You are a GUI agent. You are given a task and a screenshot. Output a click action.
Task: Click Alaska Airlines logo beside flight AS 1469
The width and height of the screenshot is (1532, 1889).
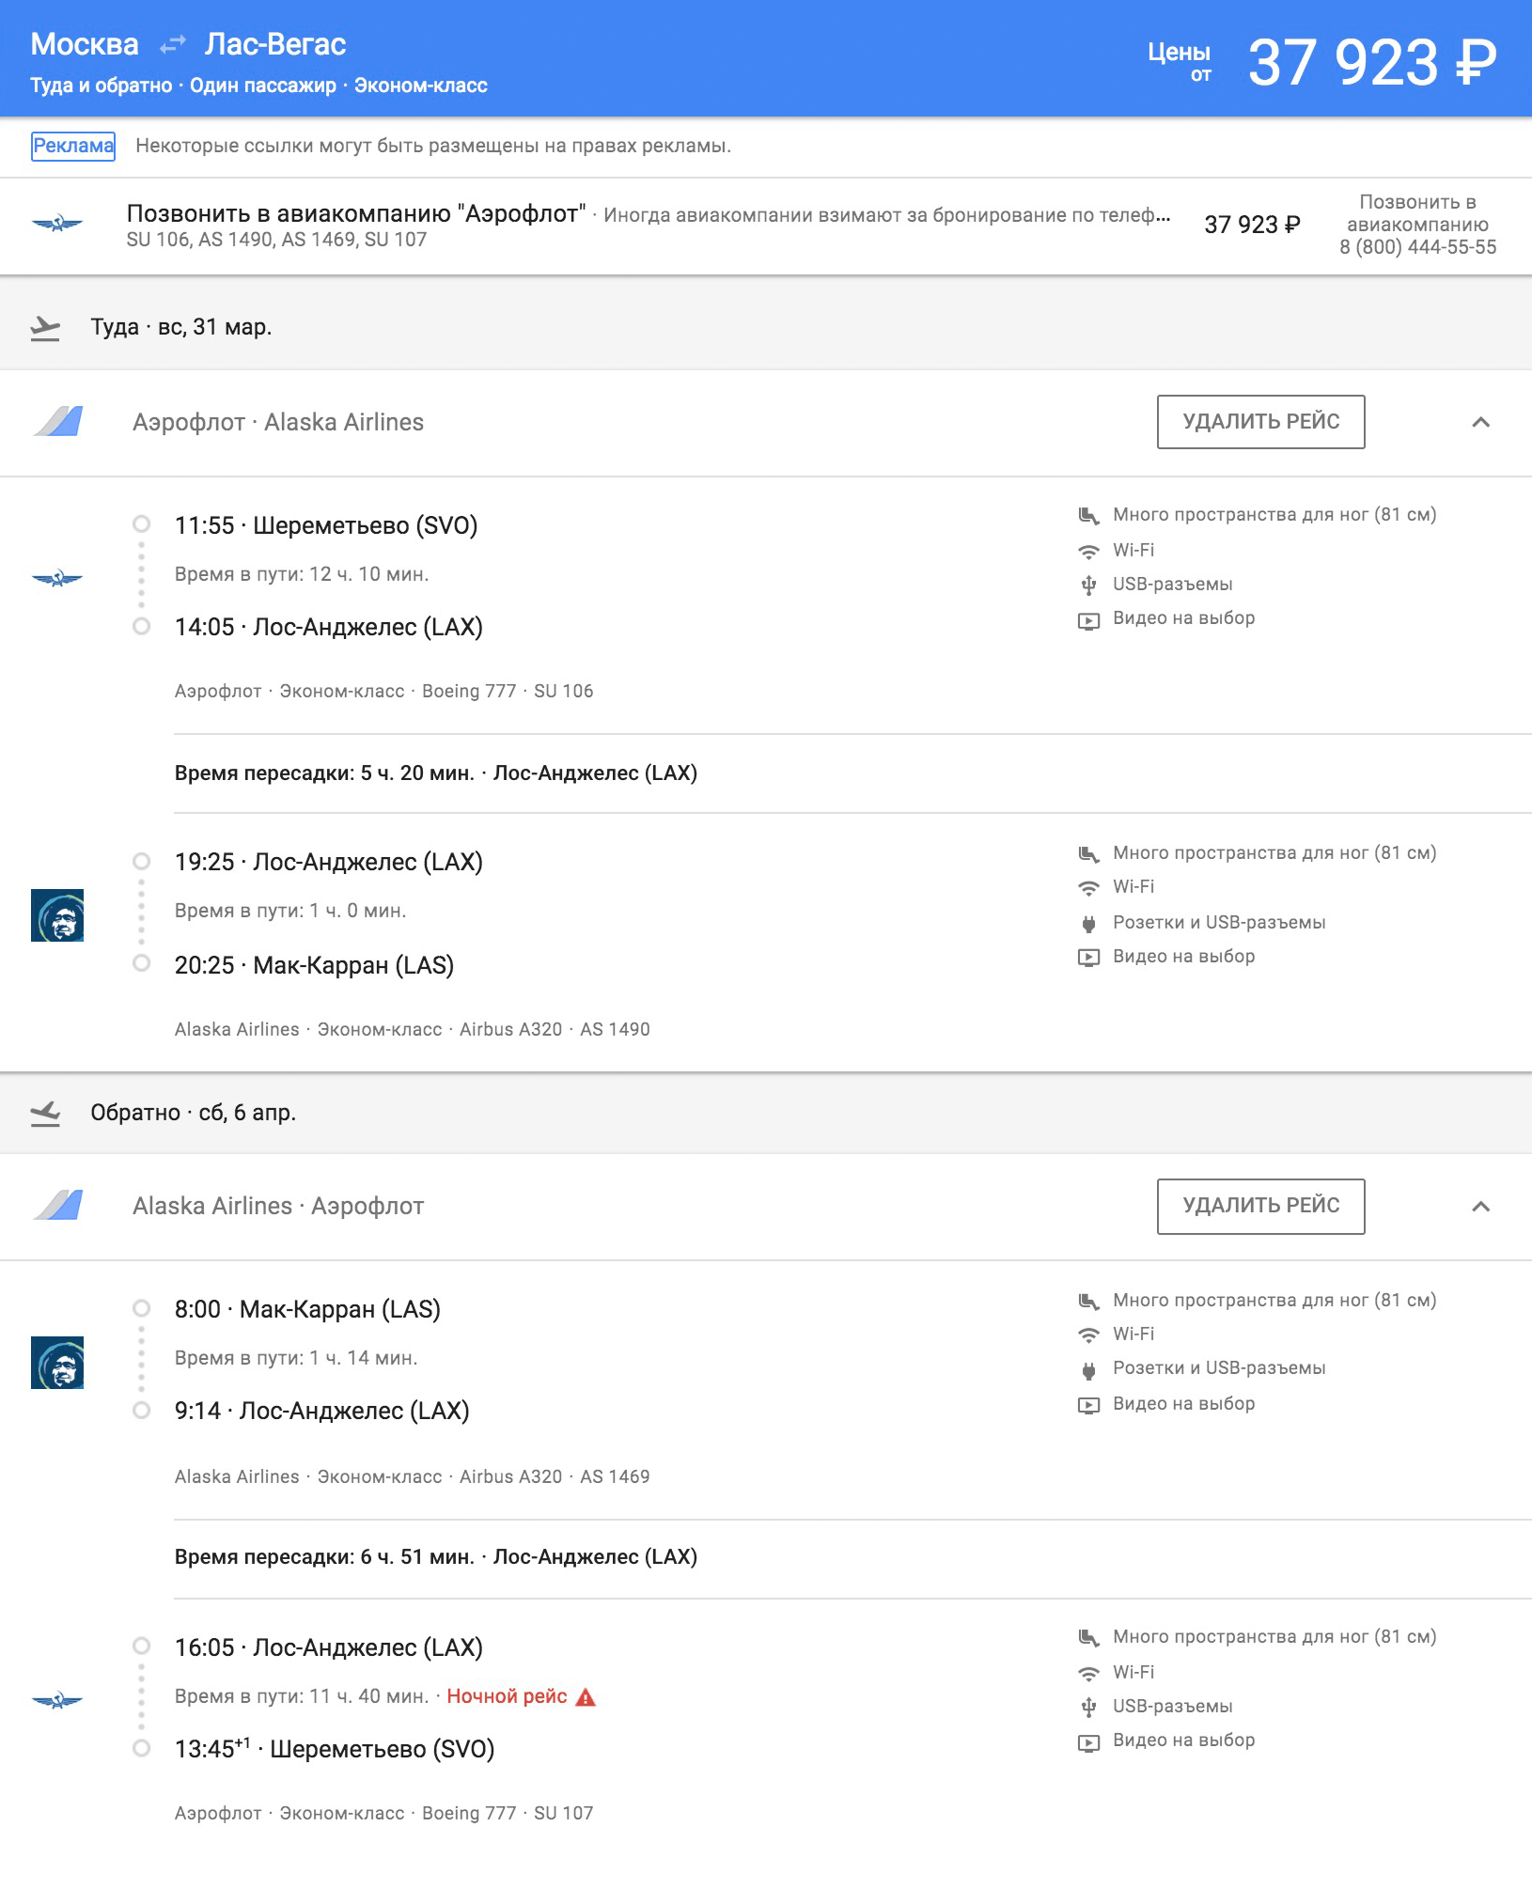(x=57, y=1363)
